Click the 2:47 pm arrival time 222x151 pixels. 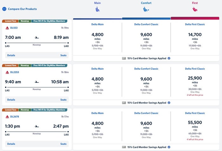(61, 126)
